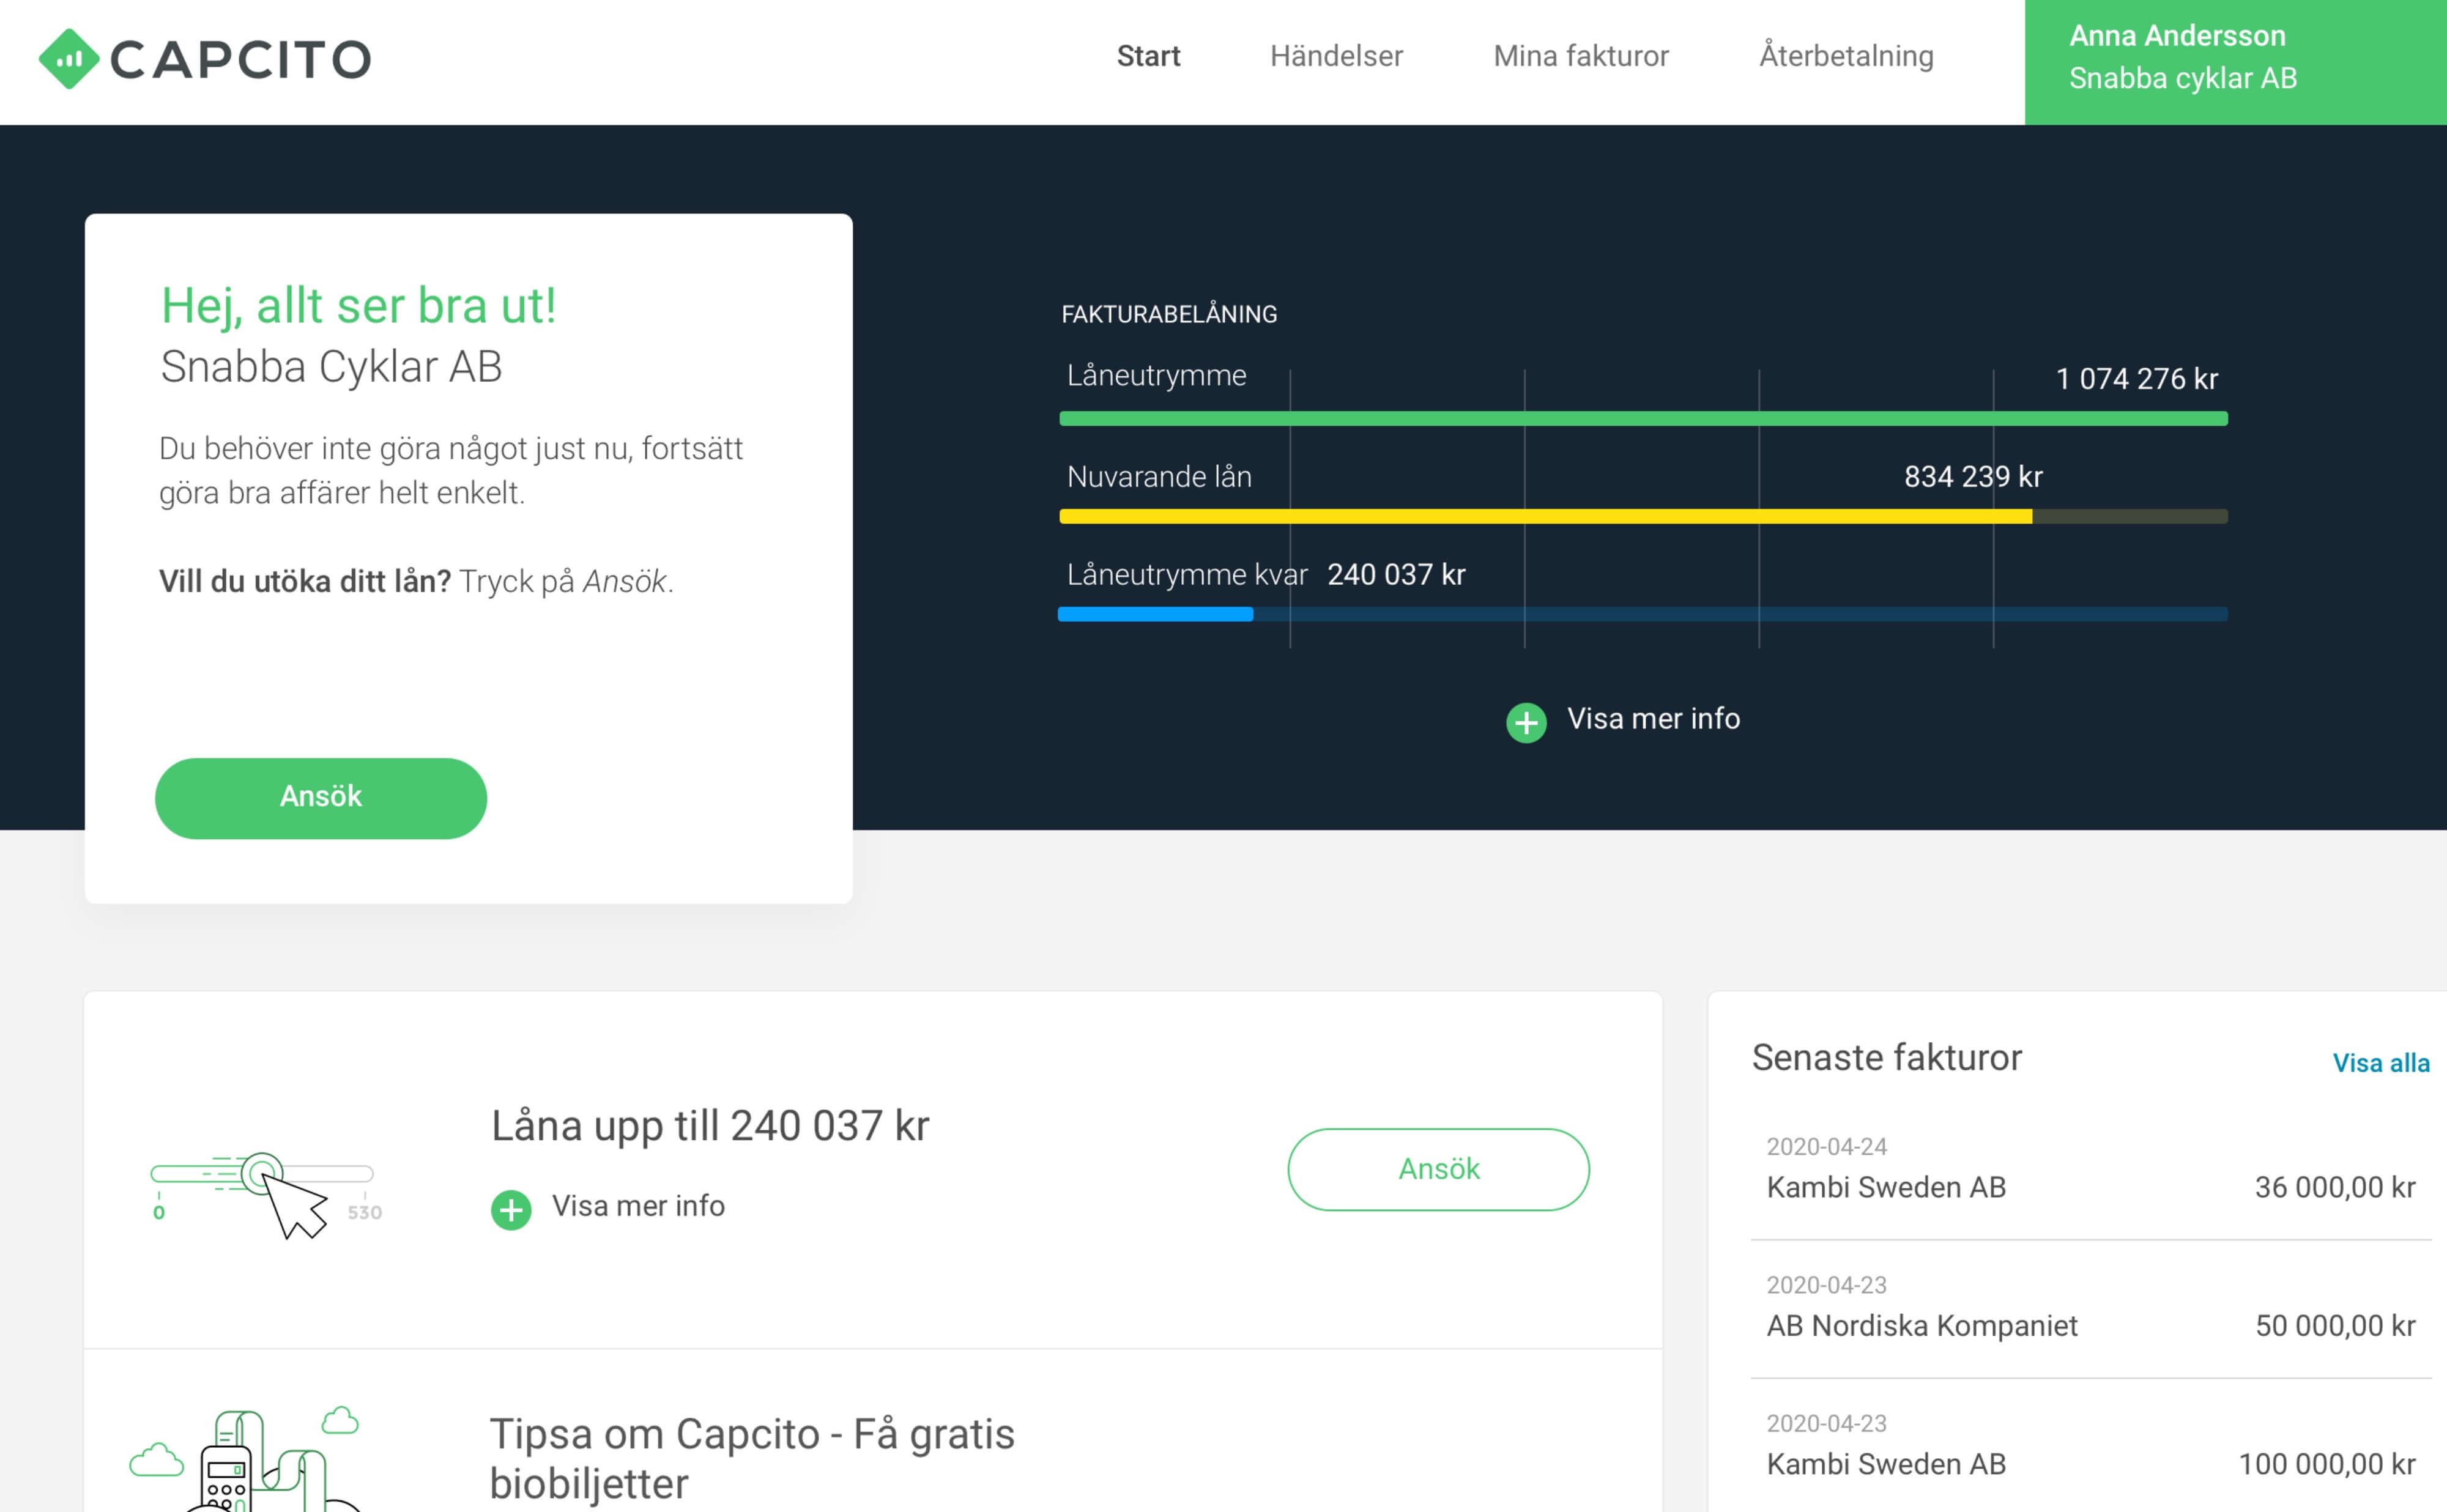Click the Tipsa om Capcito illustration
This screenshot has width=2447, height=1512.
click(246, 1460)
